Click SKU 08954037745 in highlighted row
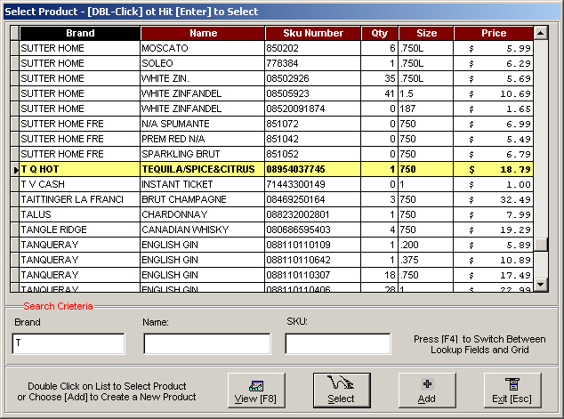The width and height of the screenshot is (564, 419). click(313, 169)
